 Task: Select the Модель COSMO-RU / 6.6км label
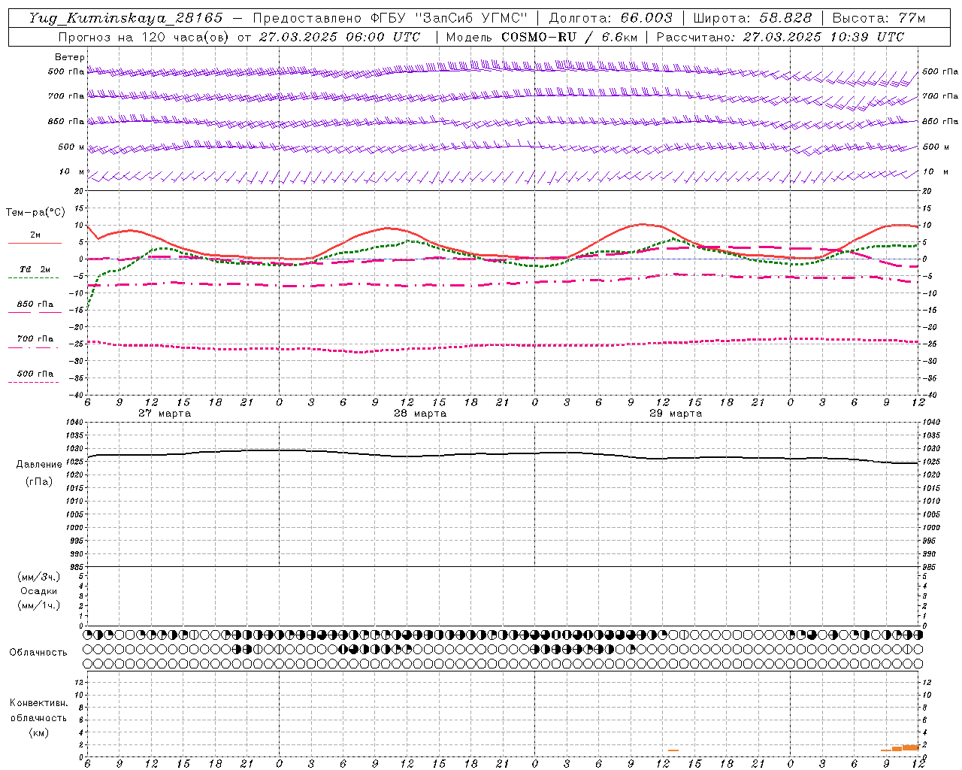pyautogui.click(x=541, y=37)
